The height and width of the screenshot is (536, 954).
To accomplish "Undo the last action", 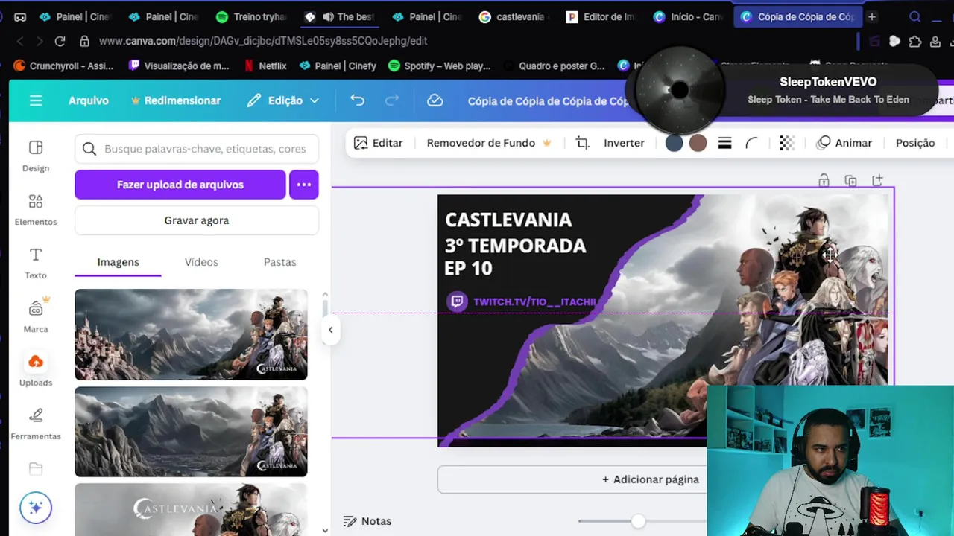I will (358, 100).
